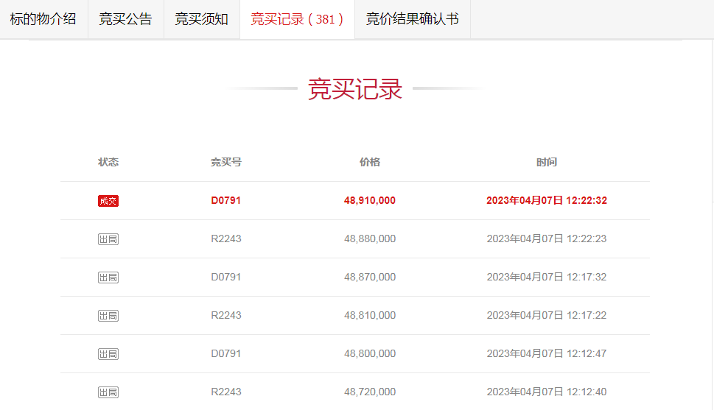Click the large red 竞买记录 section heading
Viewport: 714px width, 410px height.
[x=354, y=89]
